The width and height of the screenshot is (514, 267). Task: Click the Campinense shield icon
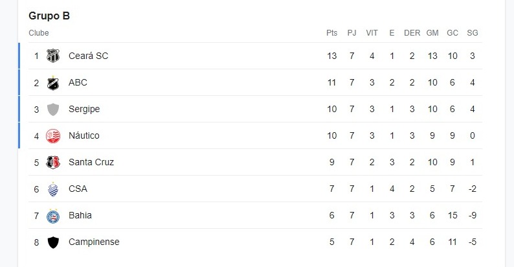[x=53, y=242]
